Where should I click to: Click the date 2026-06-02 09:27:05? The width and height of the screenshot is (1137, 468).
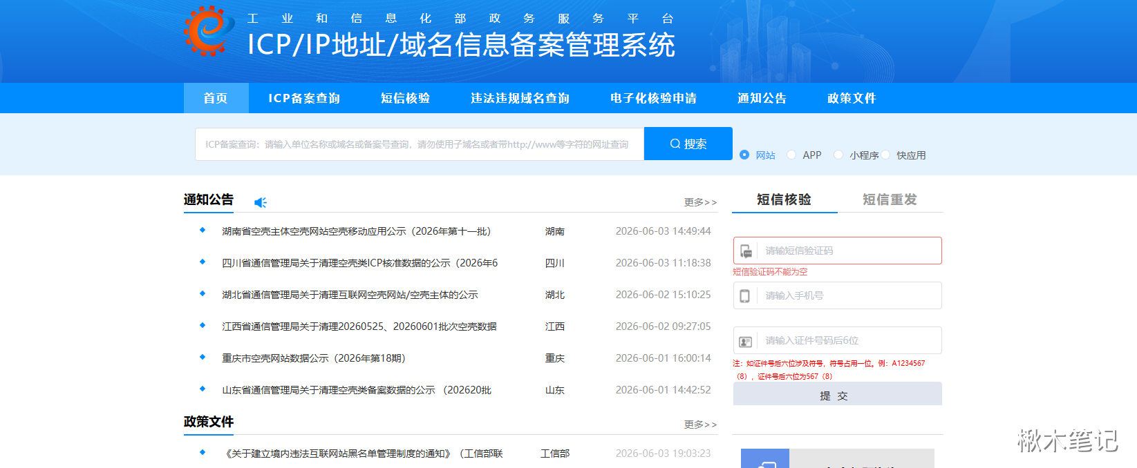(664, 326)
